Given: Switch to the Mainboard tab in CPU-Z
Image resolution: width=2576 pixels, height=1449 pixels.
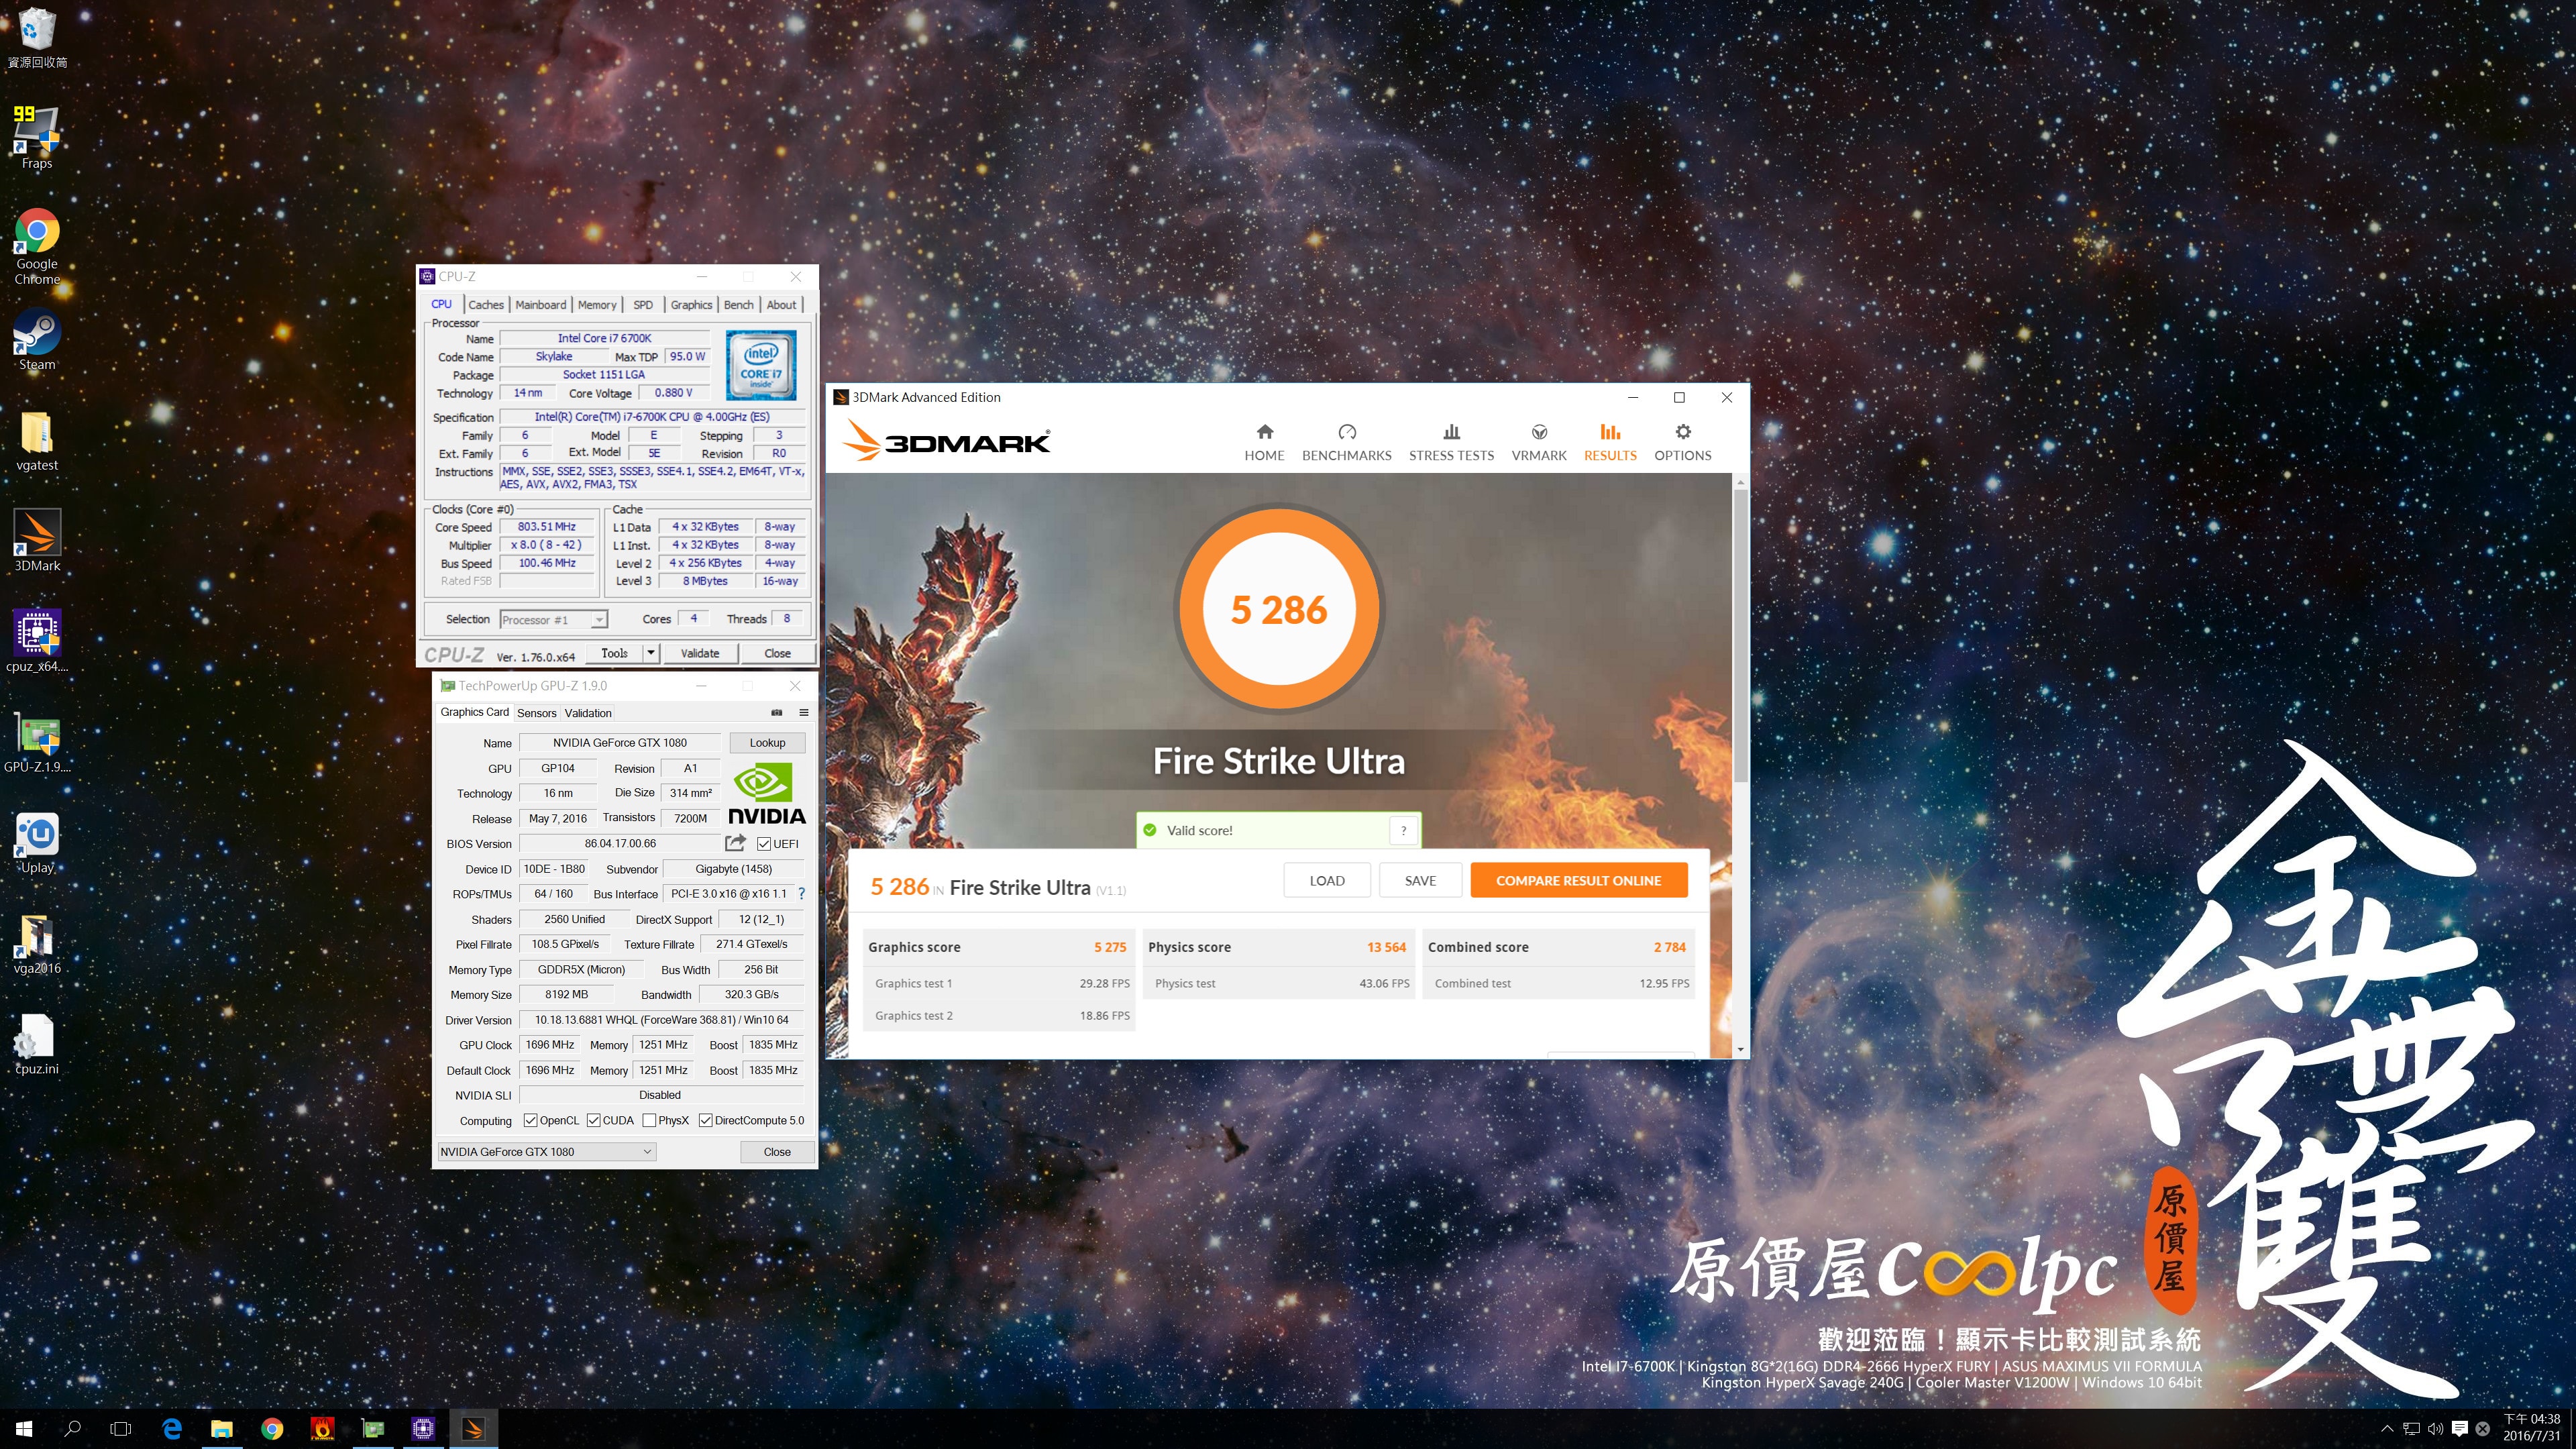Looking at the screenshot, I should tap(541, 305).
